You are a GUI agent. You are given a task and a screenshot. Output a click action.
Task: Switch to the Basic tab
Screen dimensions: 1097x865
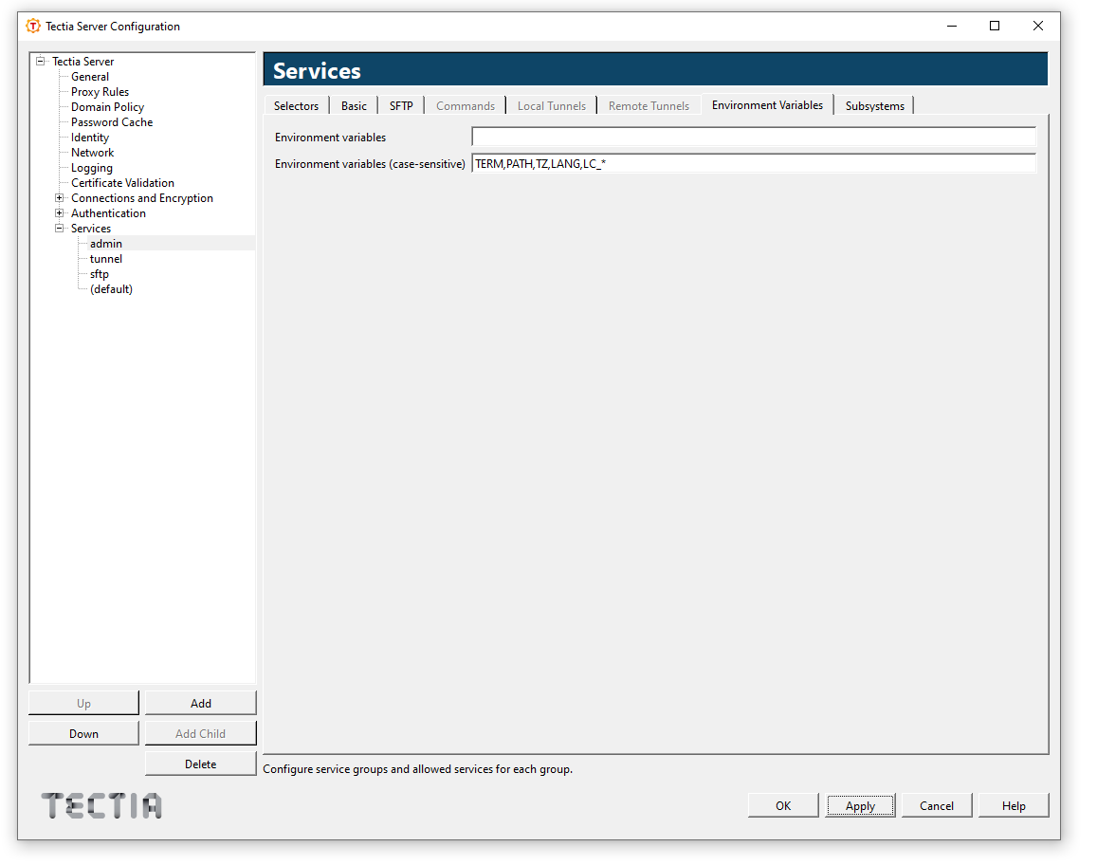coord(354,105)
